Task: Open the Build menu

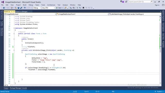Action: coord(24,5)
